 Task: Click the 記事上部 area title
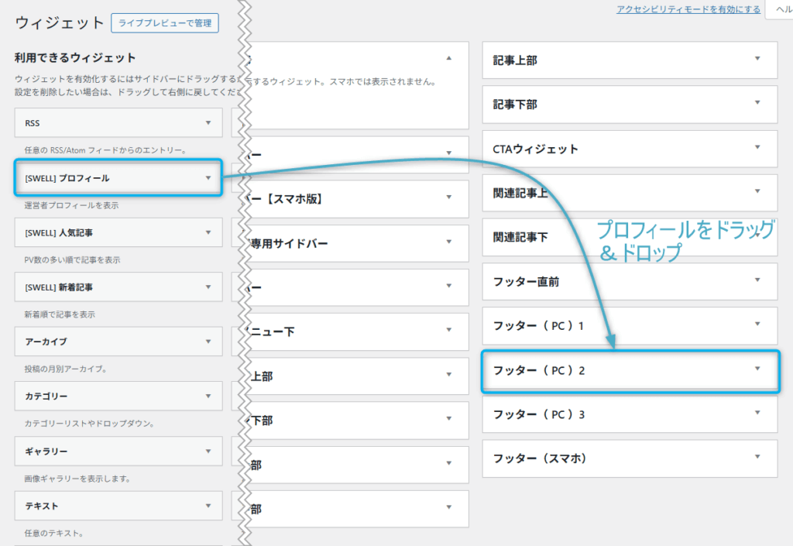click(515, 60)
